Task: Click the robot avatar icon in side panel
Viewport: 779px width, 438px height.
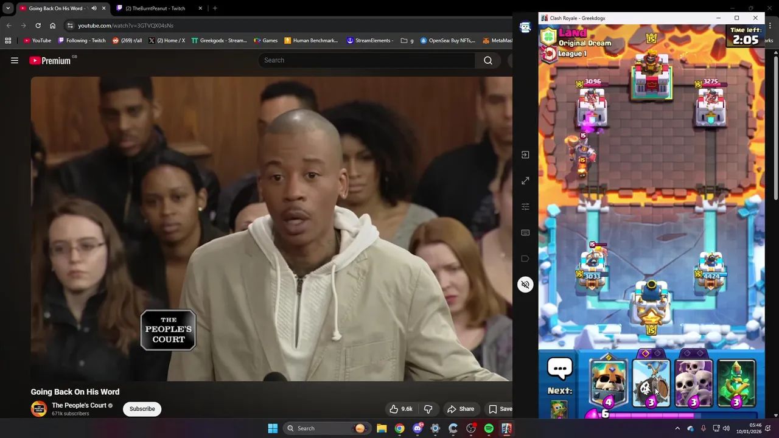Action: (525, 27)
